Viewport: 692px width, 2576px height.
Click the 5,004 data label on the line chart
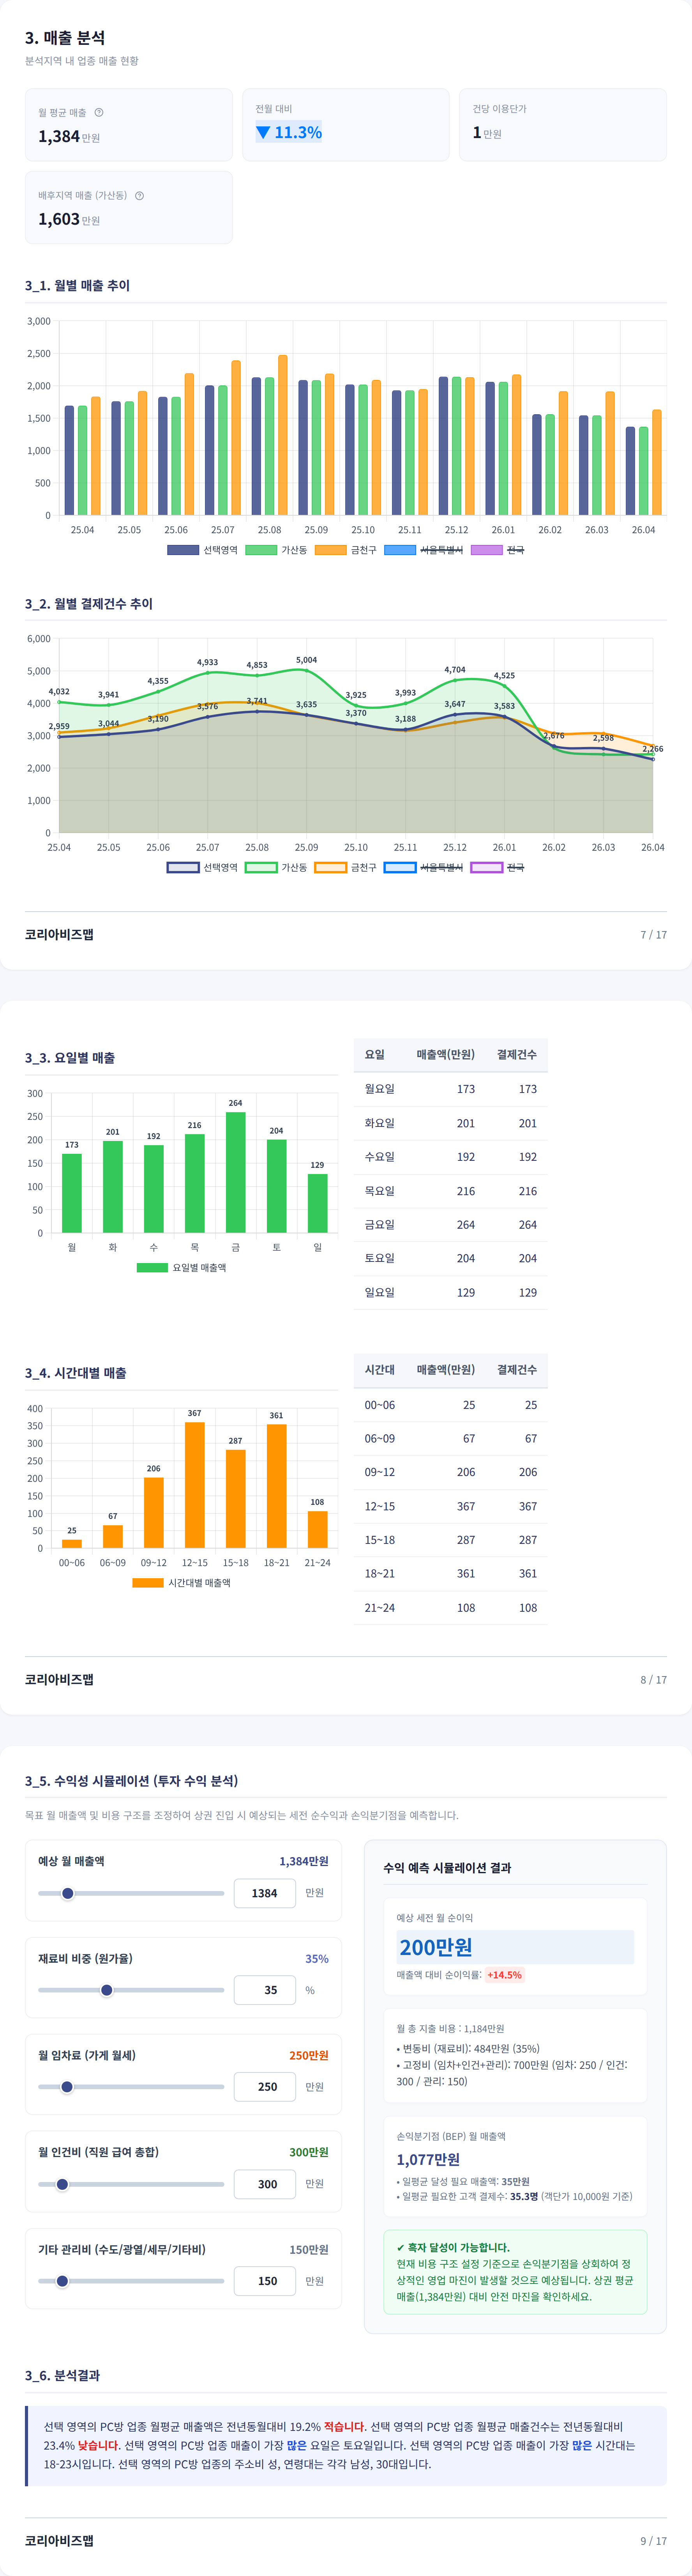[307, 660]
